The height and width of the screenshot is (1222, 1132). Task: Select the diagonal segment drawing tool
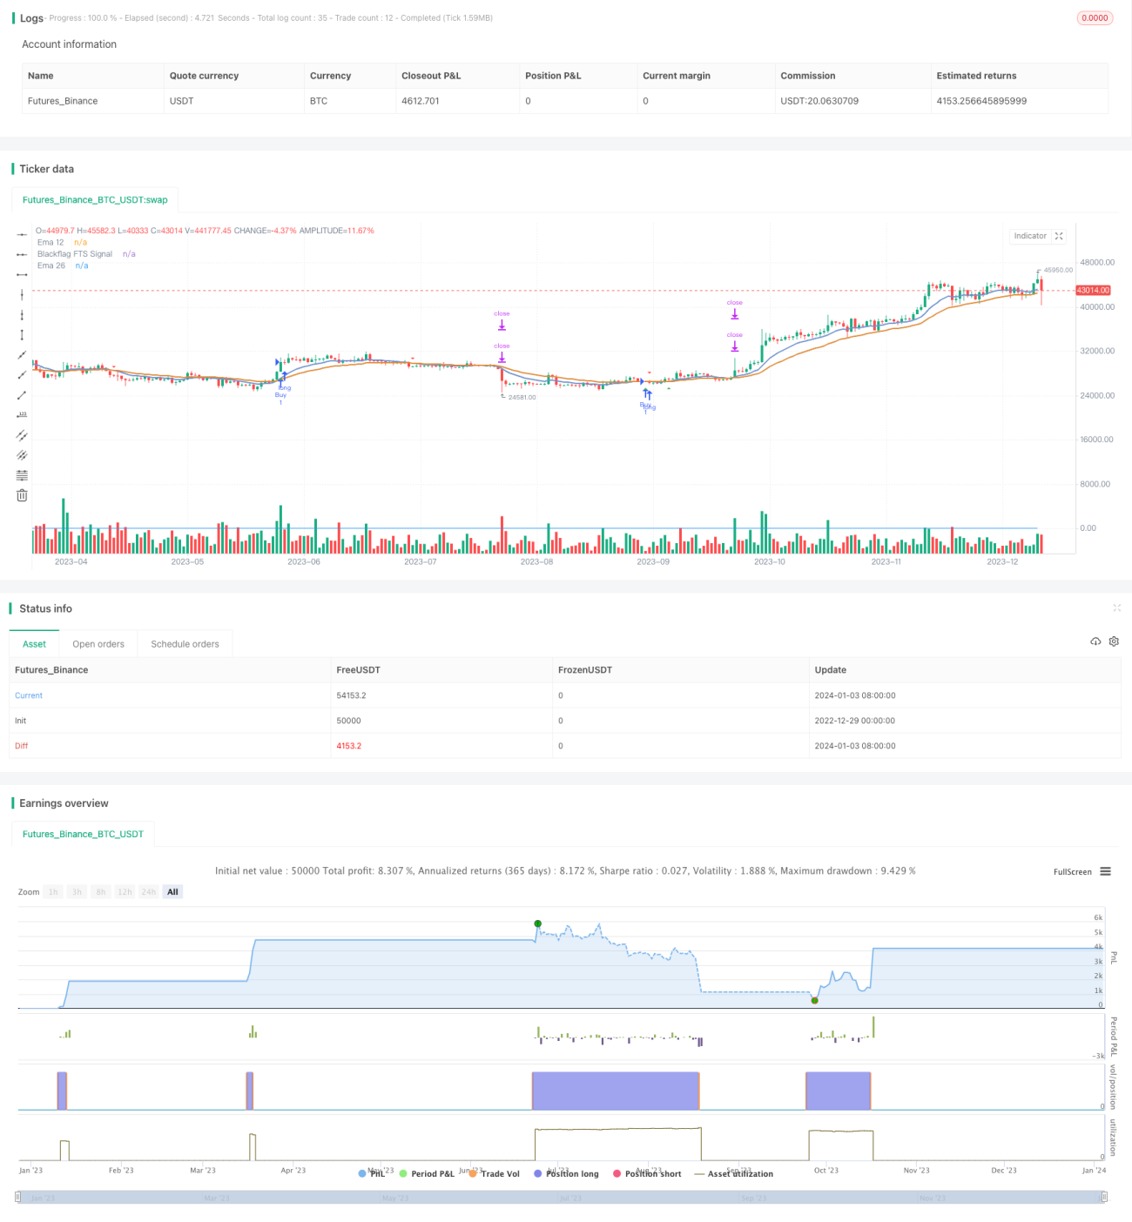[x=22, y=394]
